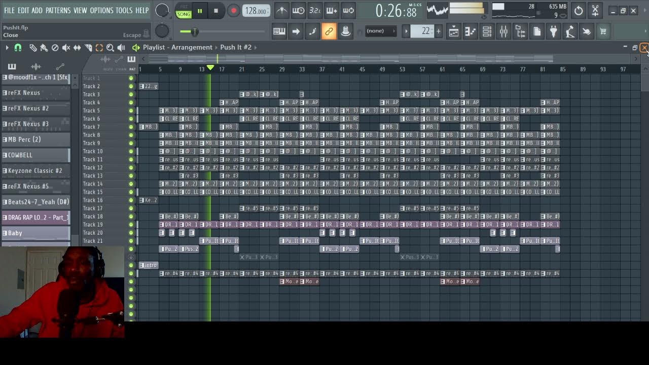Image resolution: width=649 pixels, height=365 pixels.
Task: Select the Playback tool
Action: [x=121, y=48]
